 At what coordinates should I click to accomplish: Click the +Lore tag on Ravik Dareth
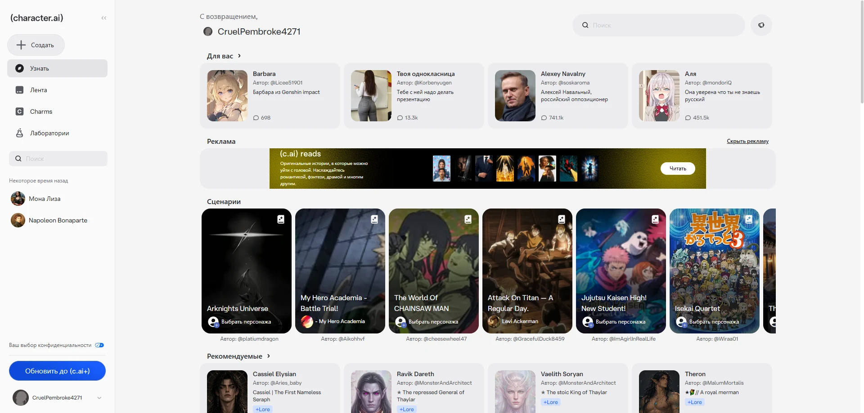pos(407,409)
